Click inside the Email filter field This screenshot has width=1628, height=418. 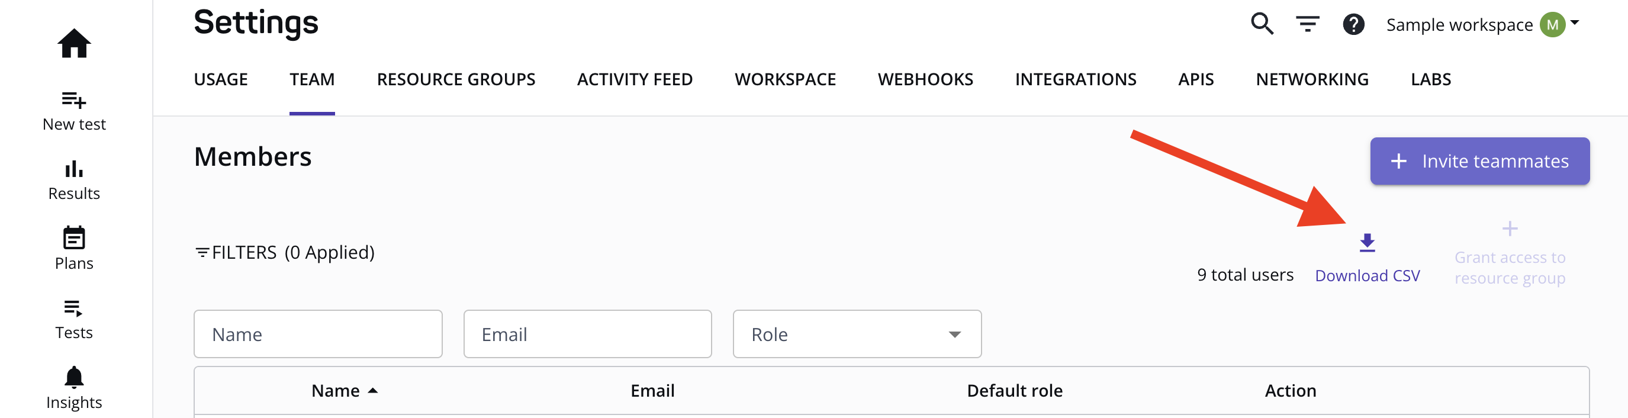coord(587,334)
